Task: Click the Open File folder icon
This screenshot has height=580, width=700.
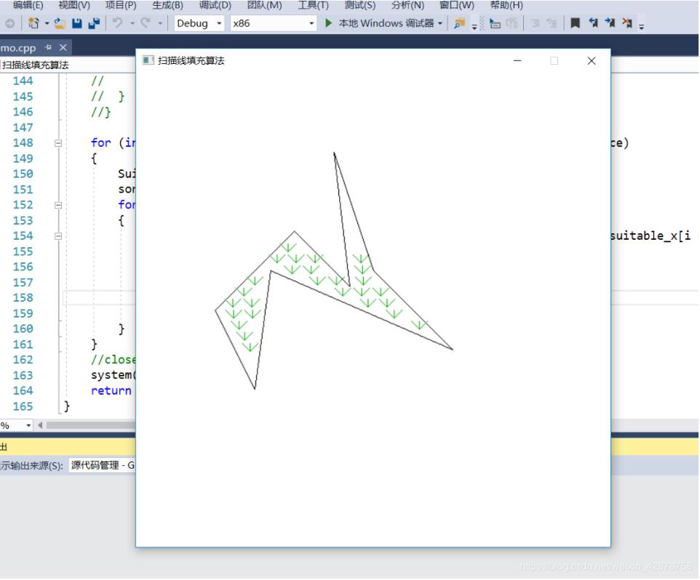Action: (60, 23)
